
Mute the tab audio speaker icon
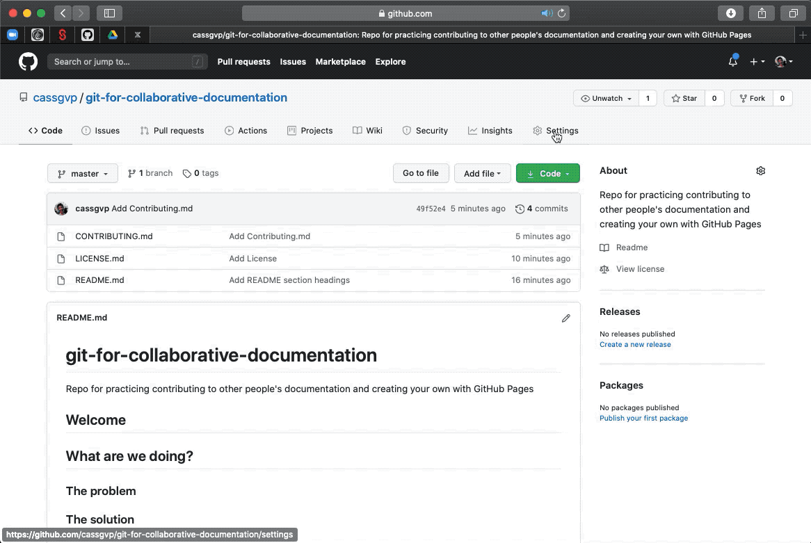click(547, 13)
